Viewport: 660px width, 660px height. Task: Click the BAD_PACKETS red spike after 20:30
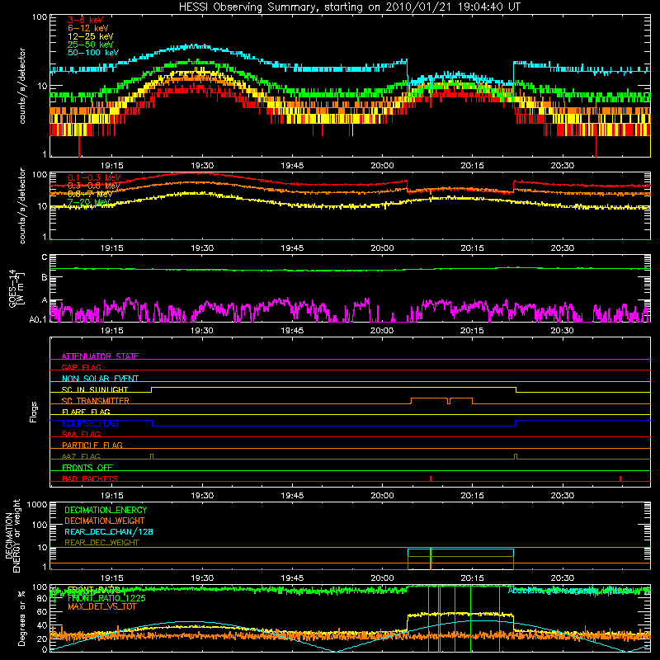[620, 478]
